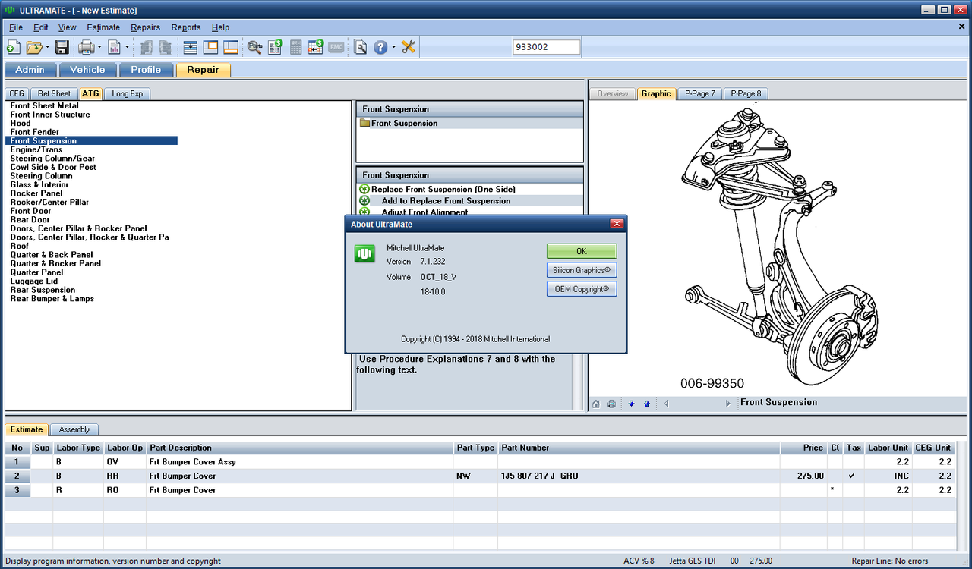The height and width of the screenshot is (569, 972).
Task: Select the CEG tab
Action: [17, 94]
